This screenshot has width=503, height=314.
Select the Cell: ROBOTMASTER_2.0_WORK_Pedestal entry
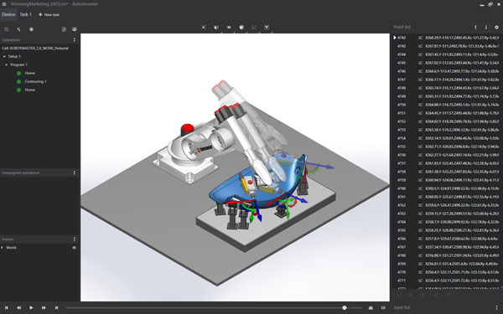[x=35, y=48]
